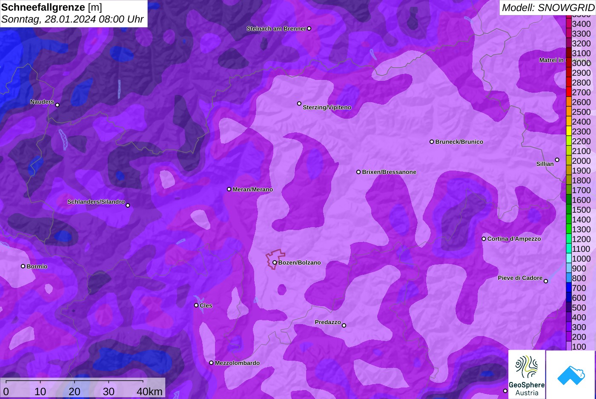Select the Cortina d'Ampezzo marker
Screen dimensions: 596x399
click(x=484, y=239)
